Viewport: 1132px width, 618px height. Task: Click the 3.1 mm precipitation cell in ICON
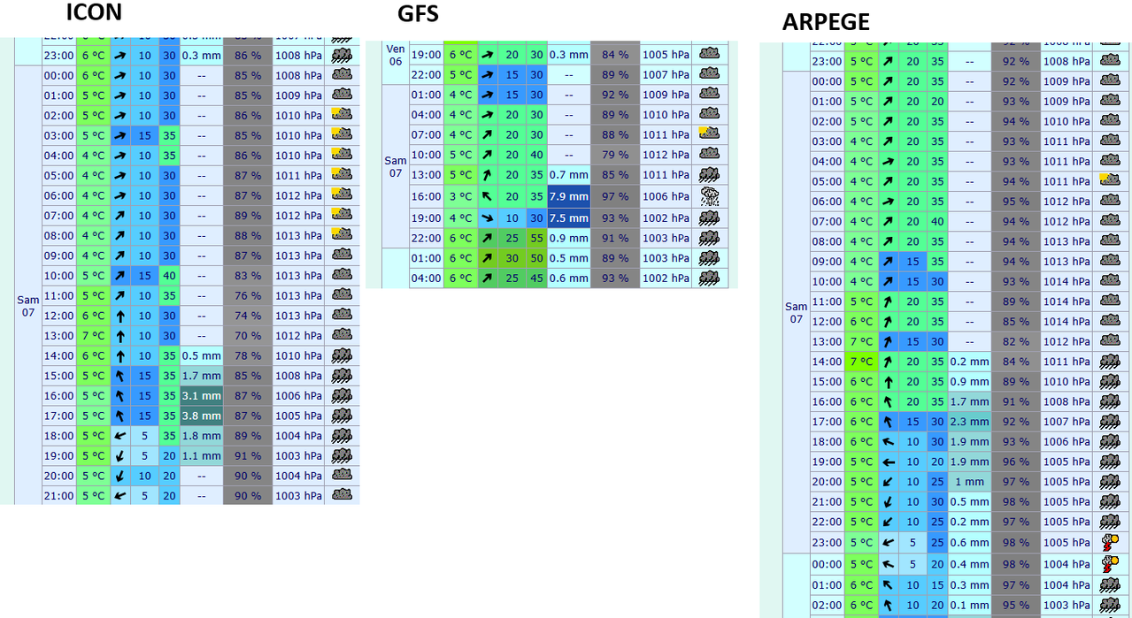point(201,395)
